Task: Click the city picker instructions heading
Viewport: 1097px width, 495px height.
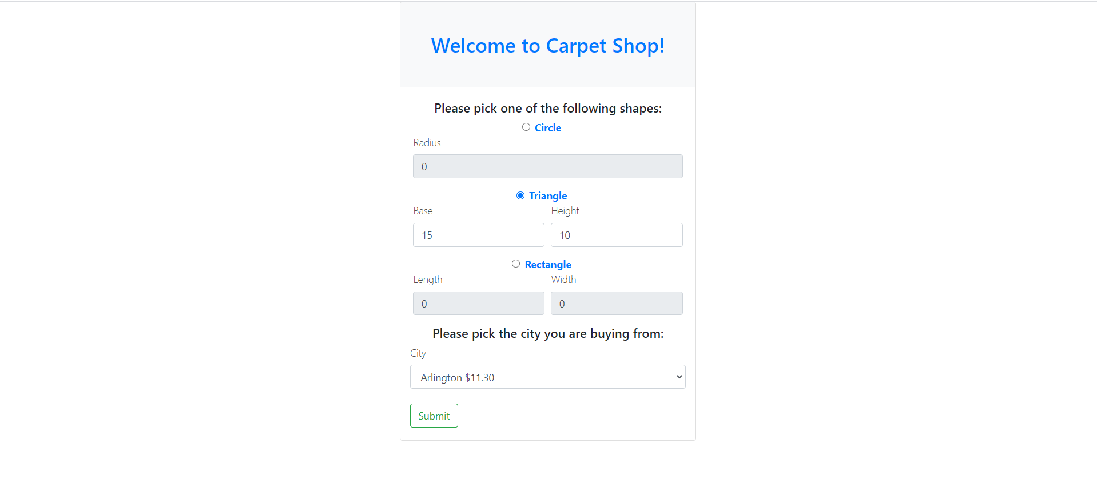Action: [x=547, y=333]
